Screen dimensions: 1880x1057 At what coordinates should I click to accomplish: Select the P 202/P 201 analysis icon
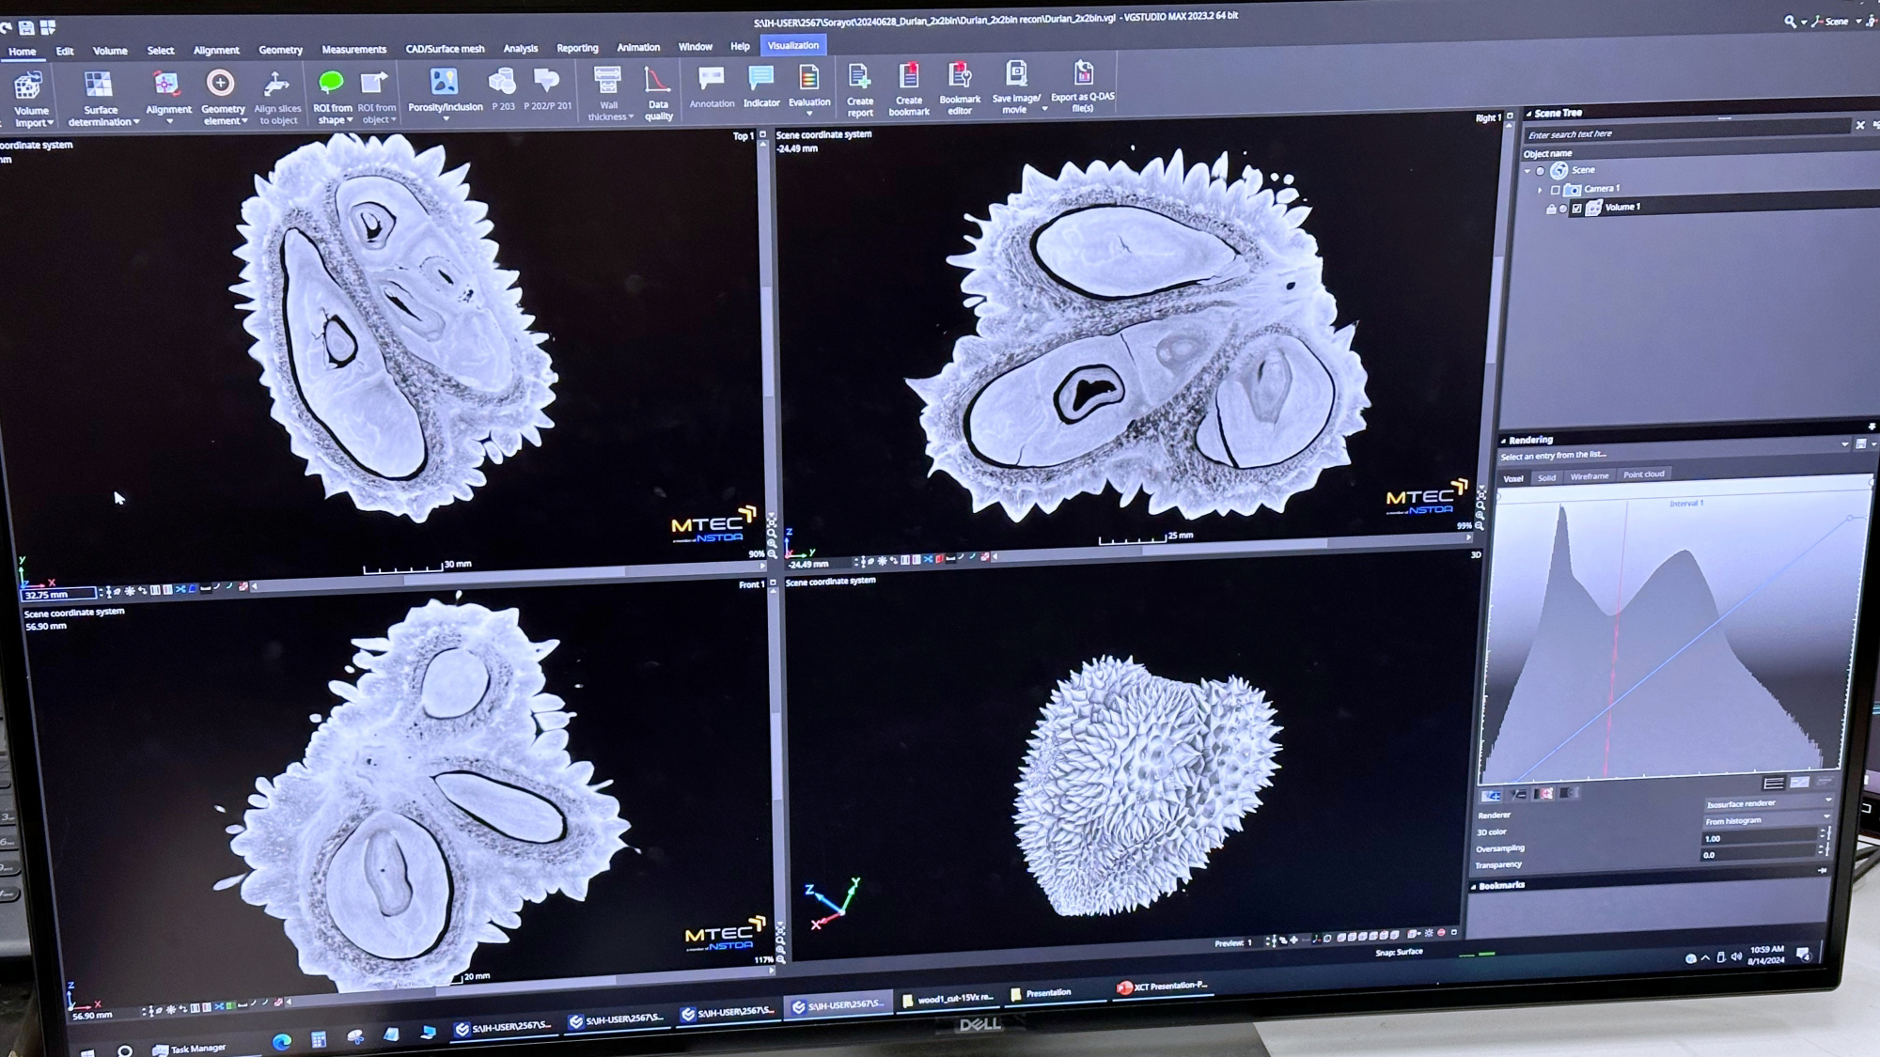pyautogui.click(x=546, y=81)
